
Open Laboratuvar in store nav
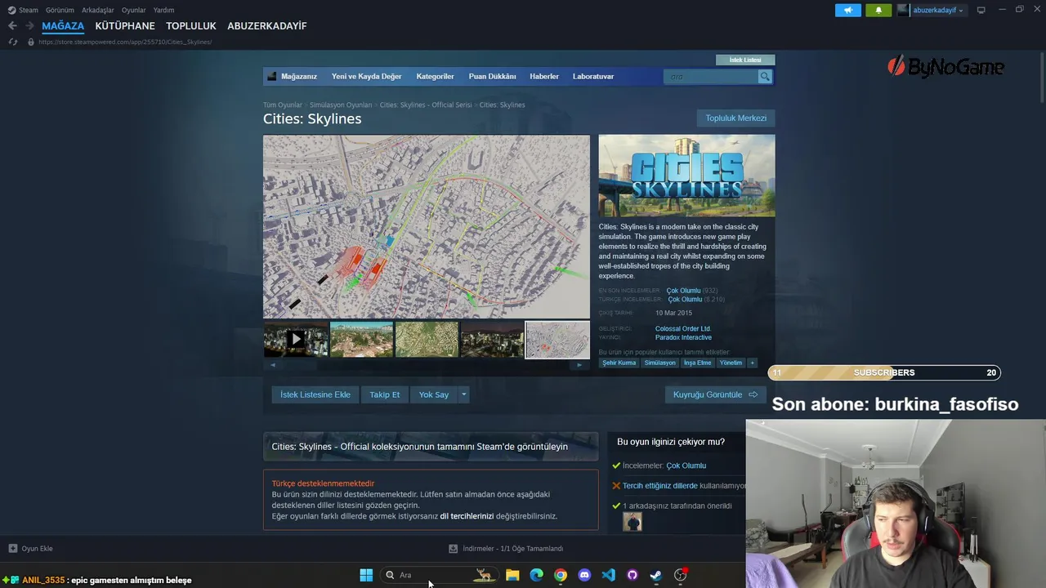593,76
